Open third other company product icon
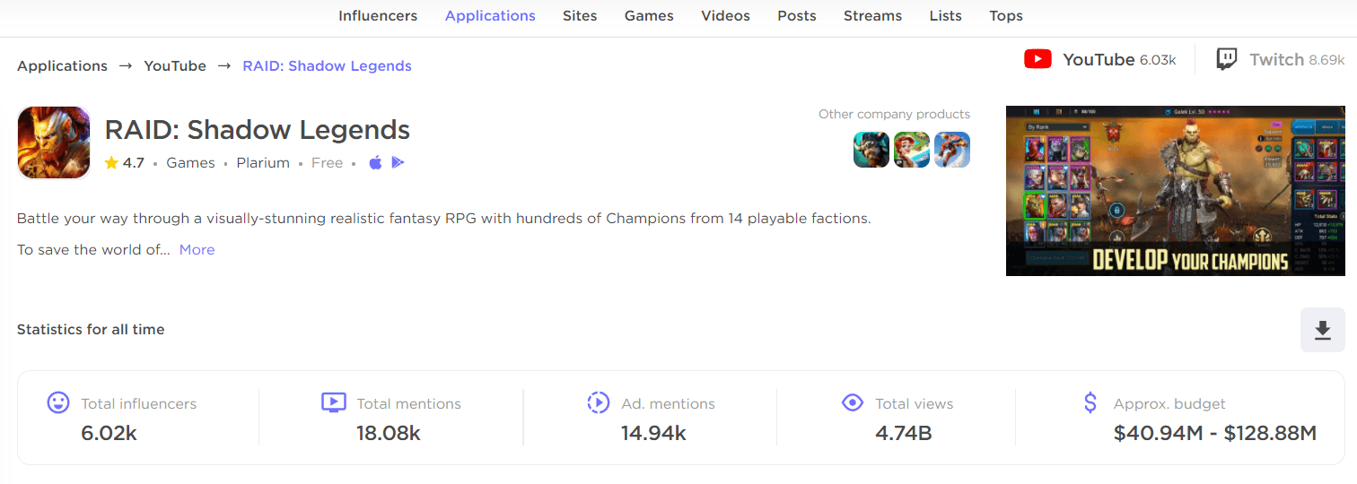 [952, 150]
